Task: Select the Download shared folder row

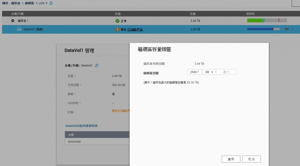Action: [97, 141]
